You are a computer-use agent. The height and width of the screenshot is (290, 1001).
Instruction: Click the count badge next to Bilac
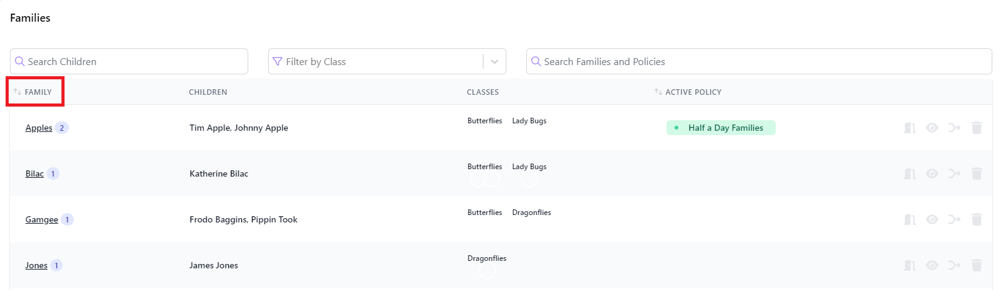point(53,174)
